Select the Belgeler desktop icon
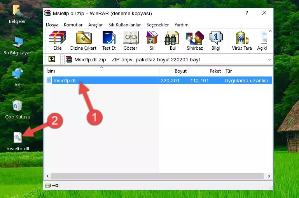The height and width of the screenshot is (198, 299). [x=17, y=14]
